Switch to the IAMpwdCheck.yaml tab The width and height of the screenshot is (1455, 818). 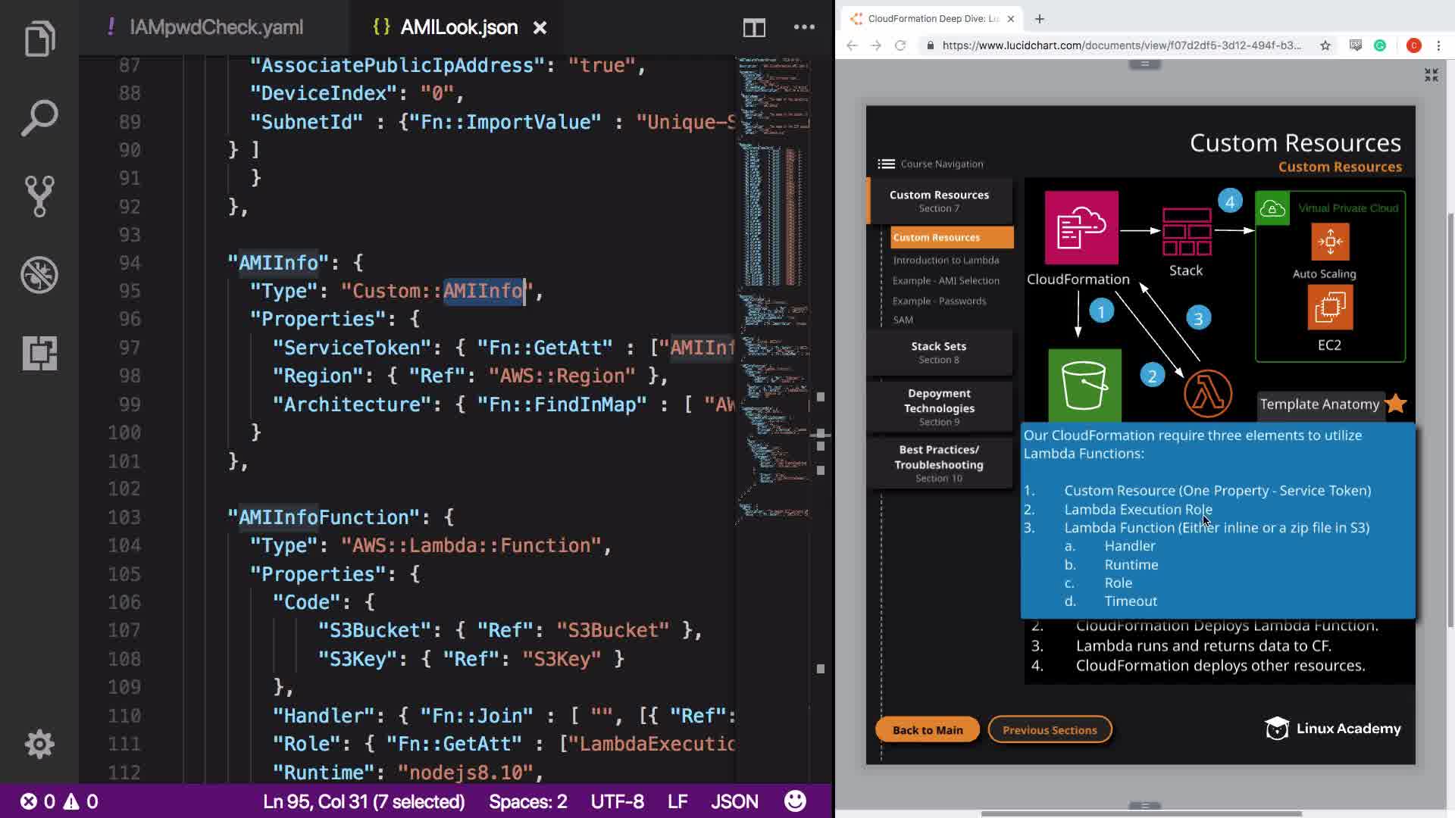216,28
